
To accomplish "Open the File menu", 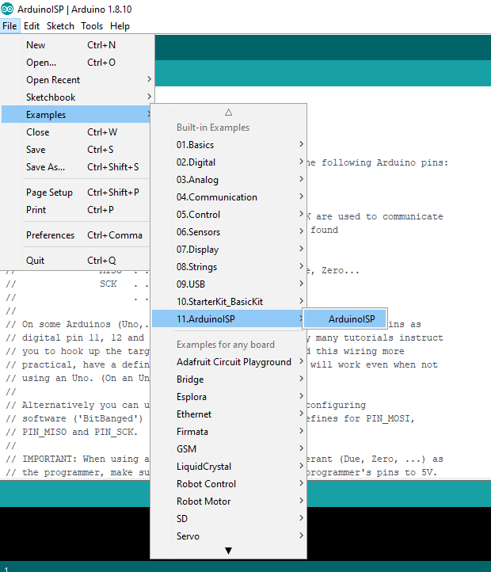I will click(10, 26).
